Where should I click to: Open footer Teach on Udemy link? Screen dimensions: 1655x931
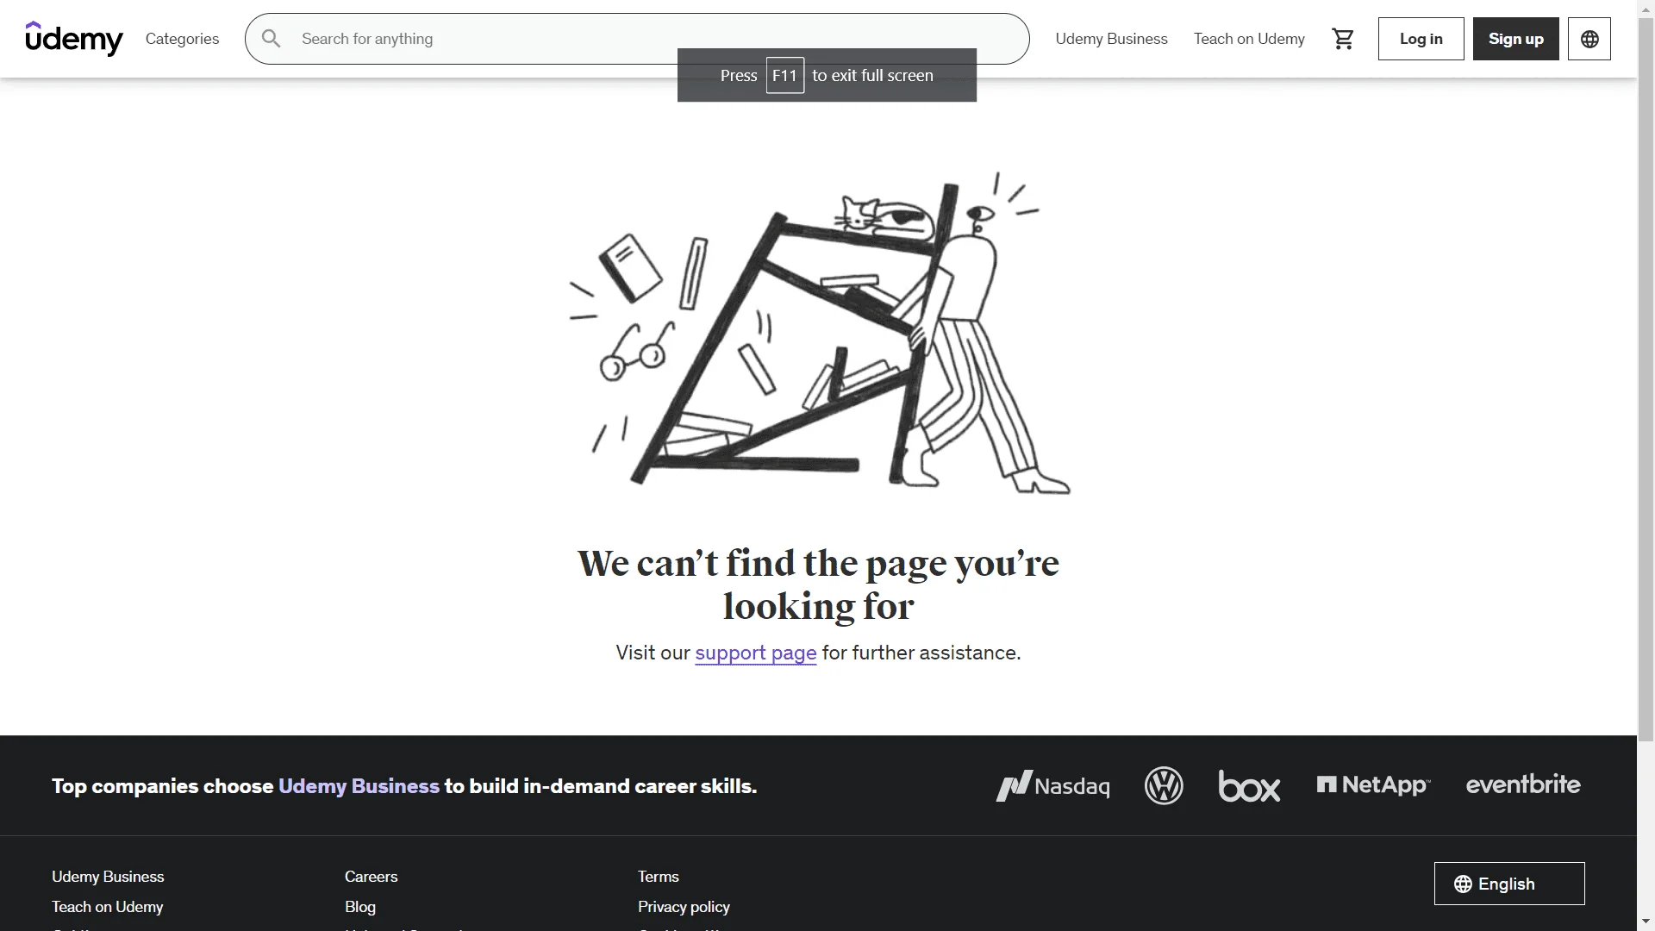coord(107,907)
